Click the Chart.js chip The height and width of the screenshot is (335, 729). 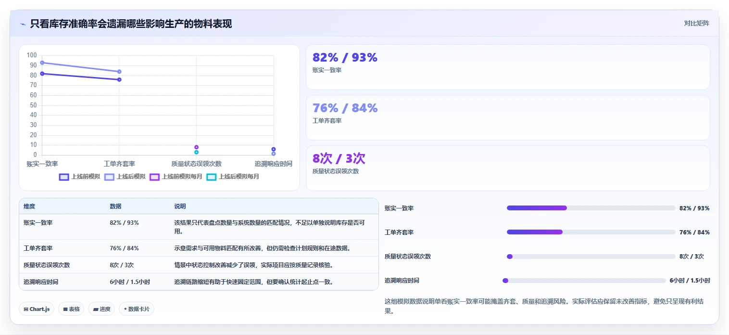37,309
